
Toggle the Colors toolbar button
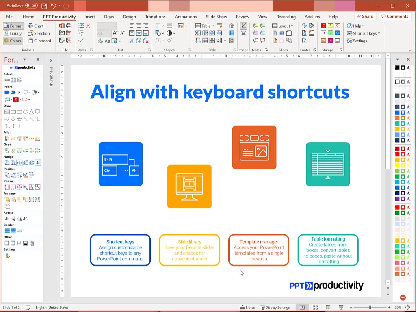click(13, 41)
